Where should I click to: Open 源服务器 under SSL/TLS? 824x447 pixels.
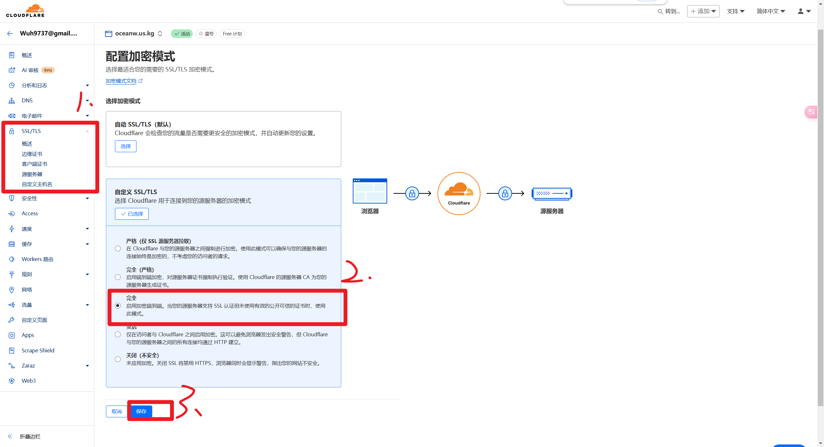click(32, 174)
